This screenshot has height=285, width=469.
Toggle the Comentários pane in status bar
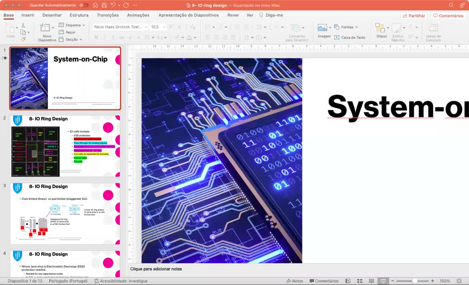point(324,281)
